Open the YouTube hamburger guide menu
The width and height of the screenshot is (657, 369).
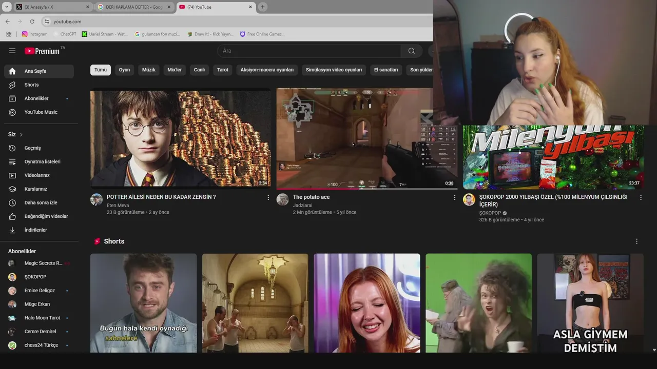[12, 51]
